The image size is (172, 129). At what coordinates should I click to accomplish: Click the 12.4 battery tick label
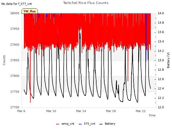click(x=161, y=88)
